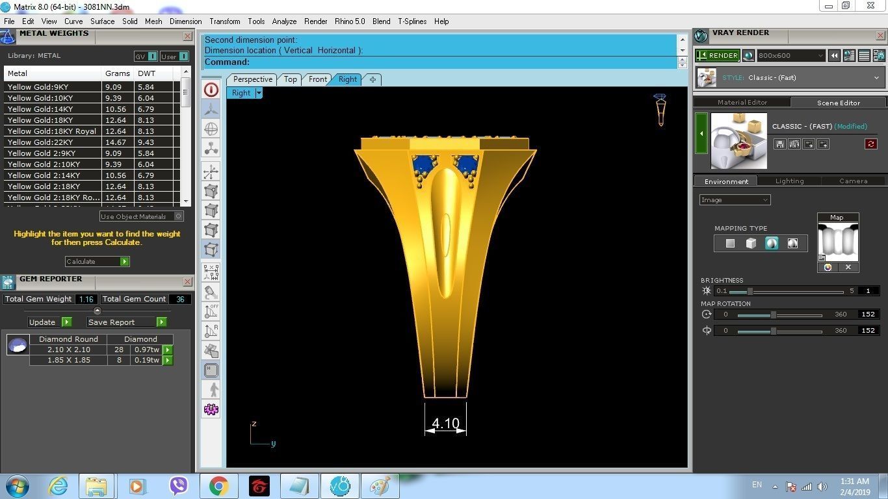Expand the 1.85 X 1.85 diamond row arrow

168,360
